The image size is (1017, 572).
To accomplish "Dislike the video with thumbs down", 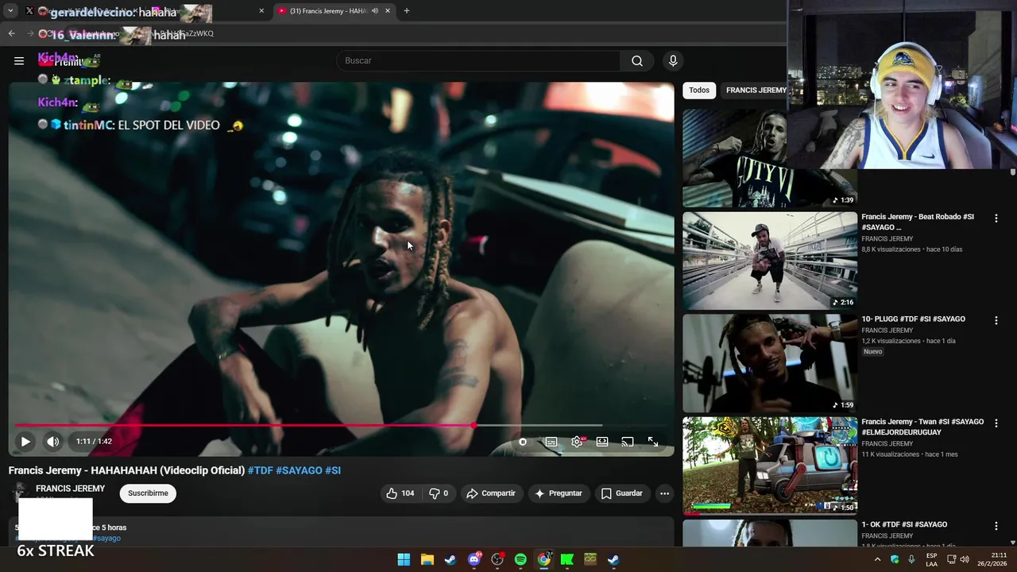I will pyautogui.click(x=438, y=493).
